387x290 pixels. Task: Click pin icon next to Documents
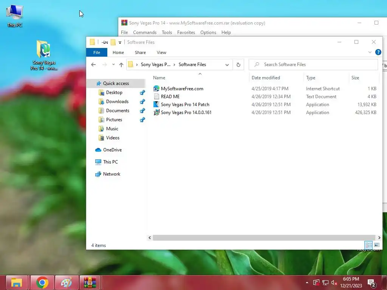pyautogui.click(x=142, y=111)
